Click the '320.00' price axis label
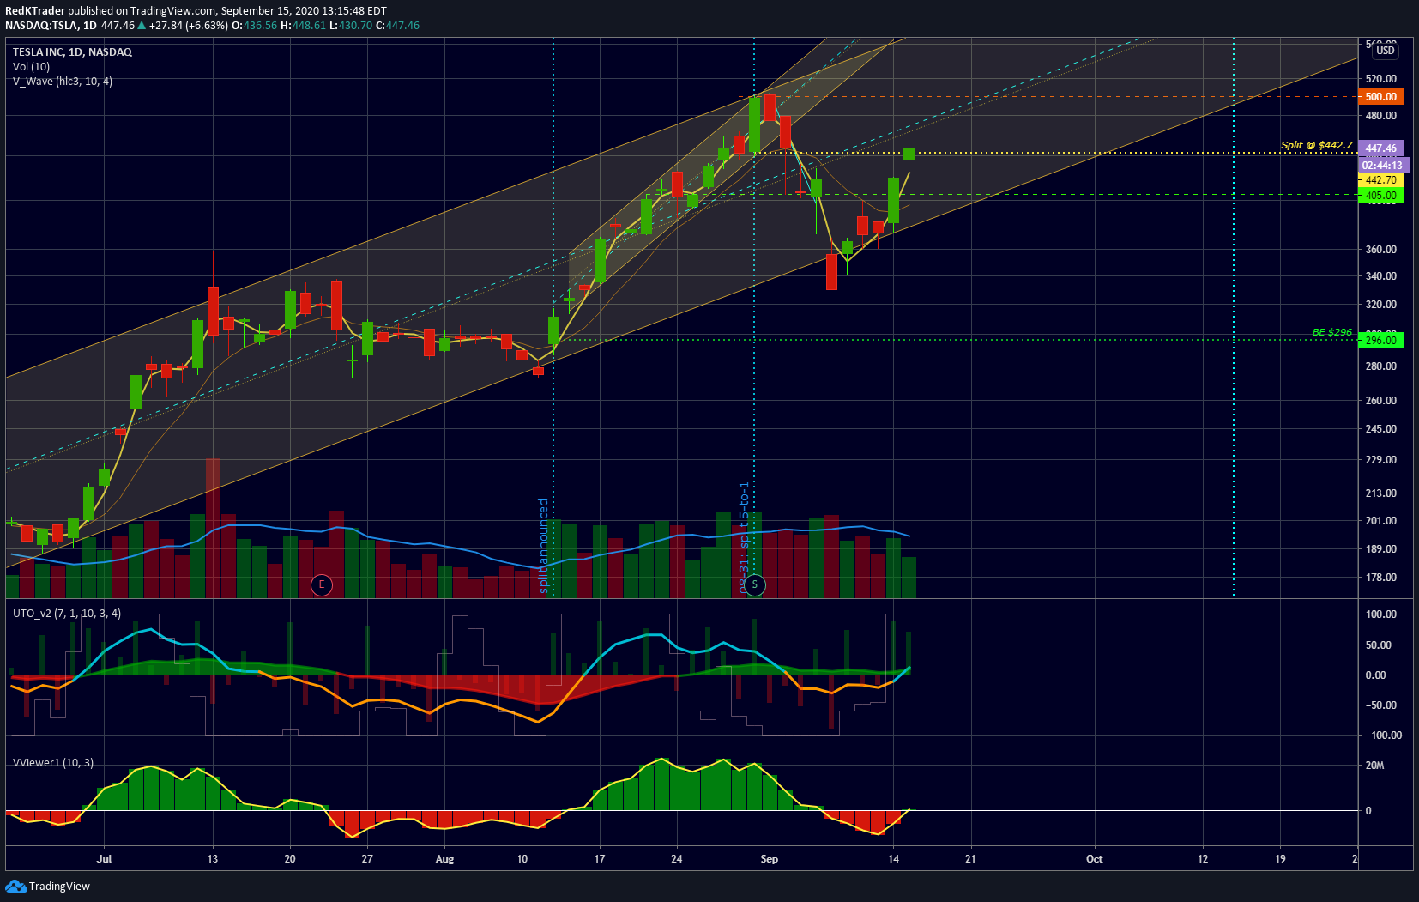 pyautogui.click(x=1380, y=305)
